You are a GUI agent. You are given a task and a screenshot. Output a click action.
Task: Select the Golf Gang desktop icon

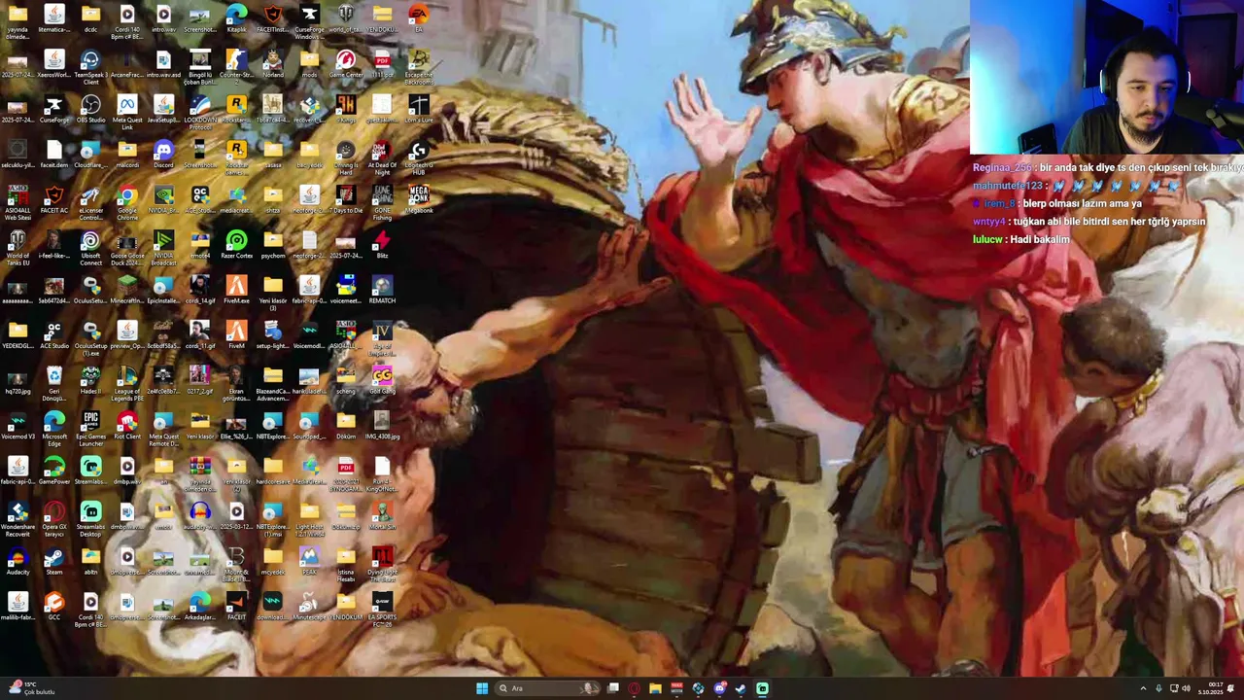tap(382, 380)
